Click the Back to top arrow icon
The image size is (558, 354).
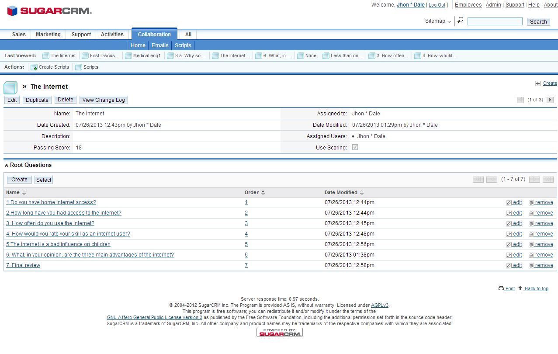click(x=520, y=288)
